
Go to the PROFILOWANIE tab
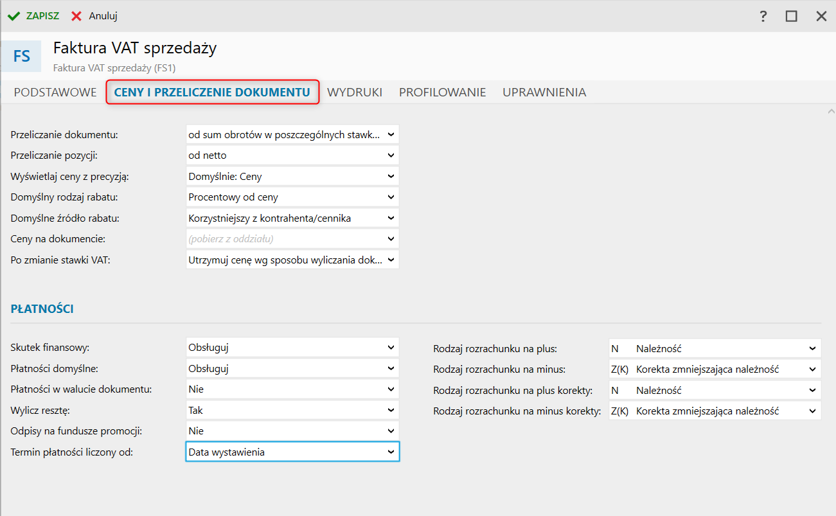point(442,92)
